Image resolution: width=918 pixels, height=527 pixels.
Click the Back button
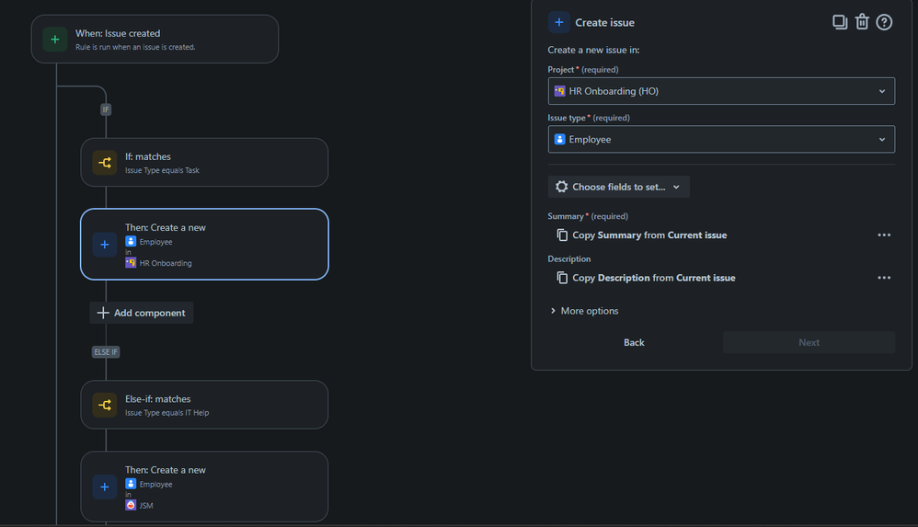click(634, 342)
